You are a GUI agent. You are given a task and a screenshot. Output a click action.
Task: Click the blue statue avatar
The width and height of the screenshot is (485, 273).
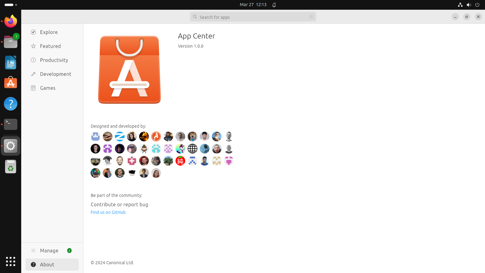coord(205,149)
